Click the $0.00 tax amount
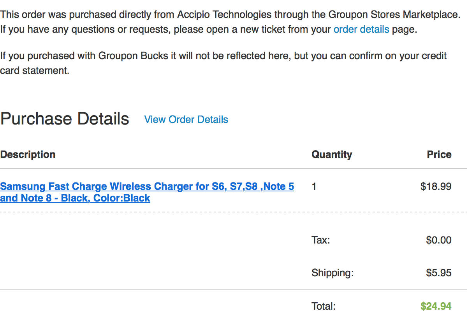 point(438,240)
